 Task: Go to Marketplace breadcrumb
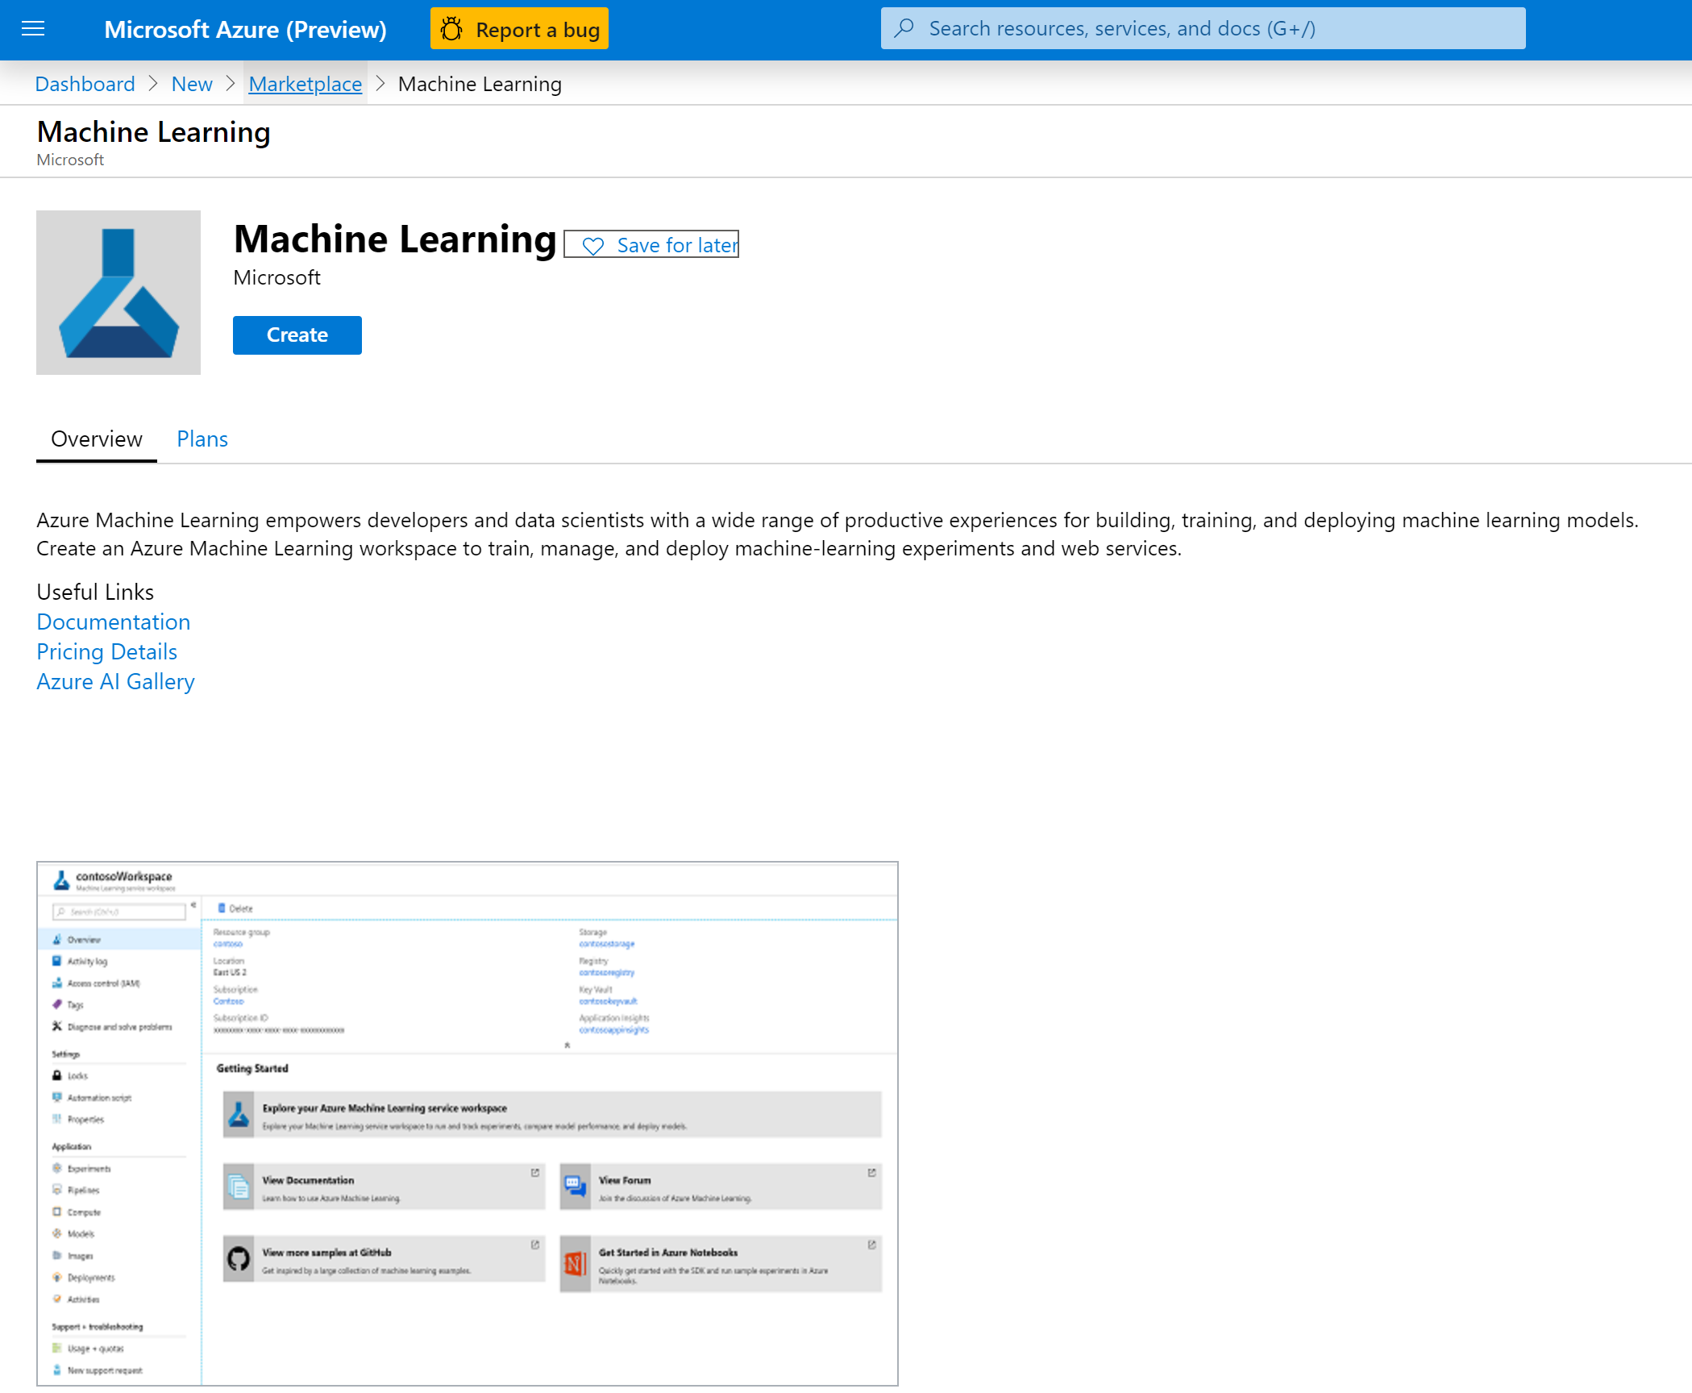306,84
